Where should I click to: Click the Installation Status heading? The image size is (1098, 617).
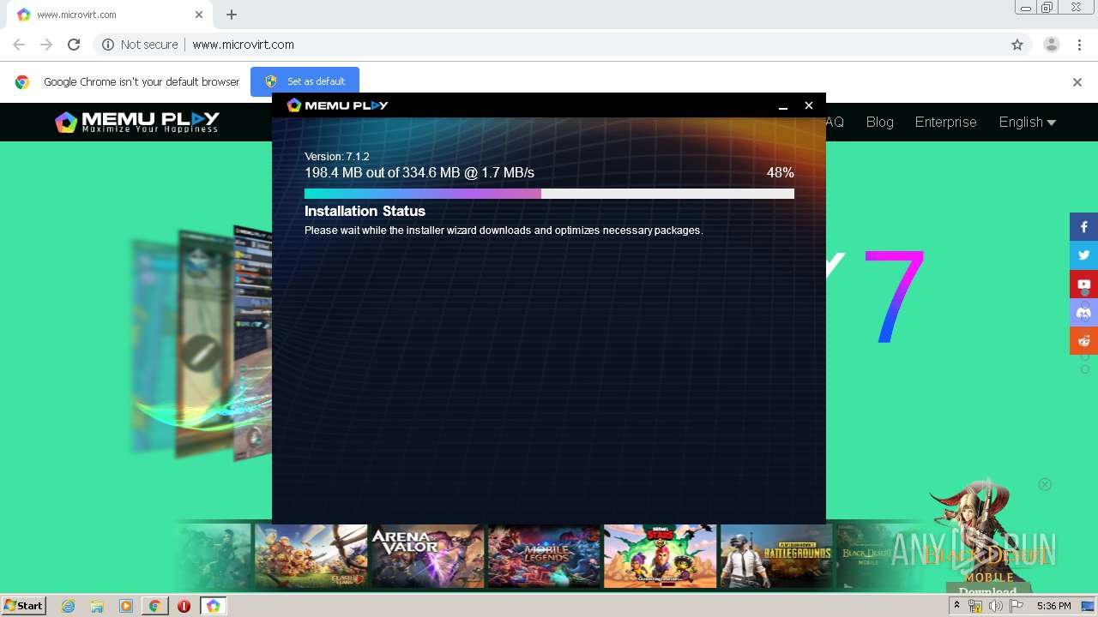(365, 211)
